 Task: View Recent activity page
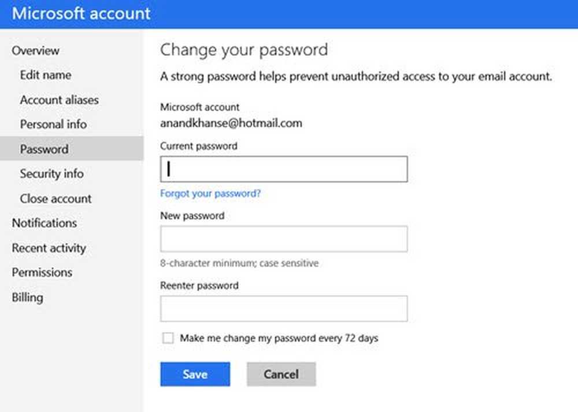point(49,248)
